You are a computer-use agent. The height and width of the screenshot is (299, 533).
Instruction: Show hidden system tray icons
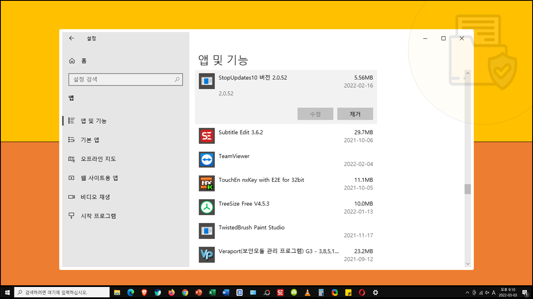467,292
